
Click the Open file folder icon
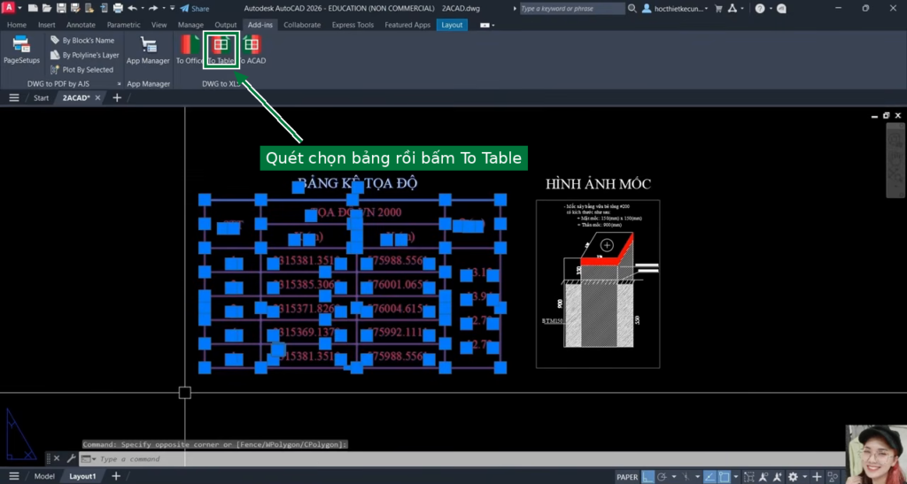coord(47,8)
